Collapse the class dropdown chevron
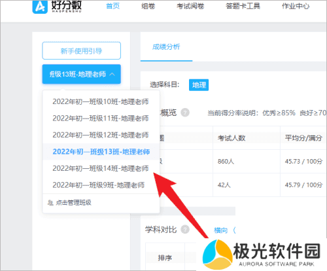 112,74
